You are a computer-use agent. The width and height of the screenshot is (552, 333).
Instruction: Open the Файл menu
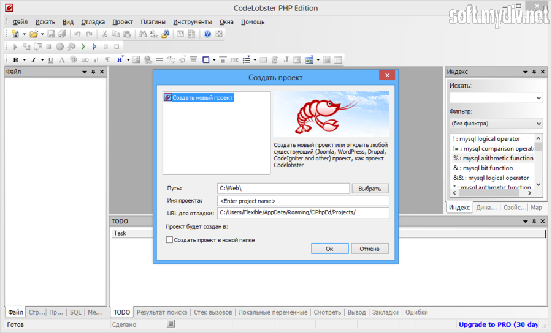tap(20, 22)
